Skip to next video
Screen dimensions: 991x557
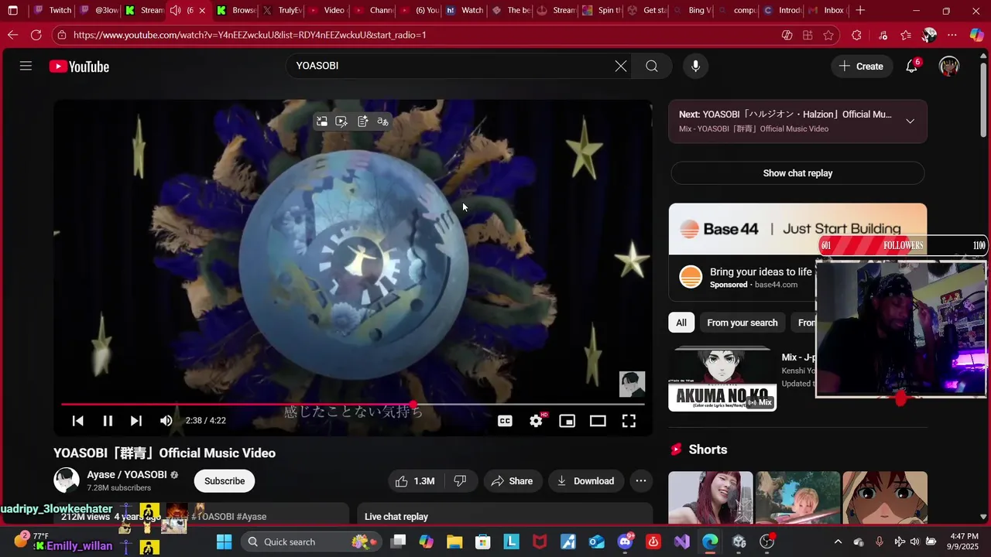tap(136, 421)
